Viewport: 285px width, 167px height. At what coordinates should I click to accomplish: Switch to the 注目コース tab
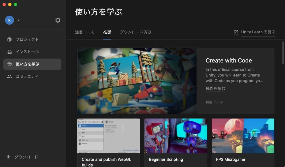tap(85, 32)
